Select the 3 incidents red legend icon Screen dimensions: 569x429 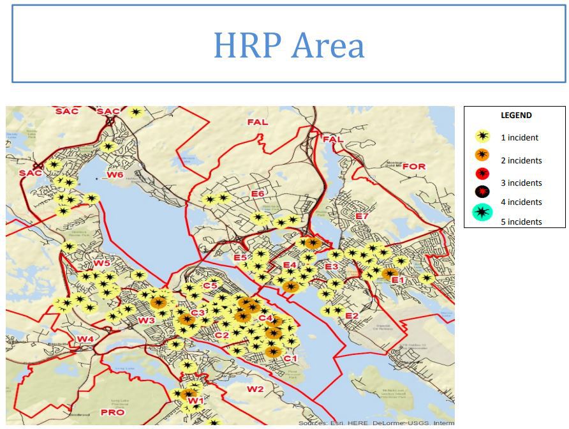[x=482, y=174]
